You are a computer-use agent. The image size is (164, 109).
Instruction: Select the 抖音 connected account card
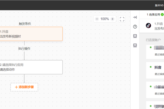[155, 69]
